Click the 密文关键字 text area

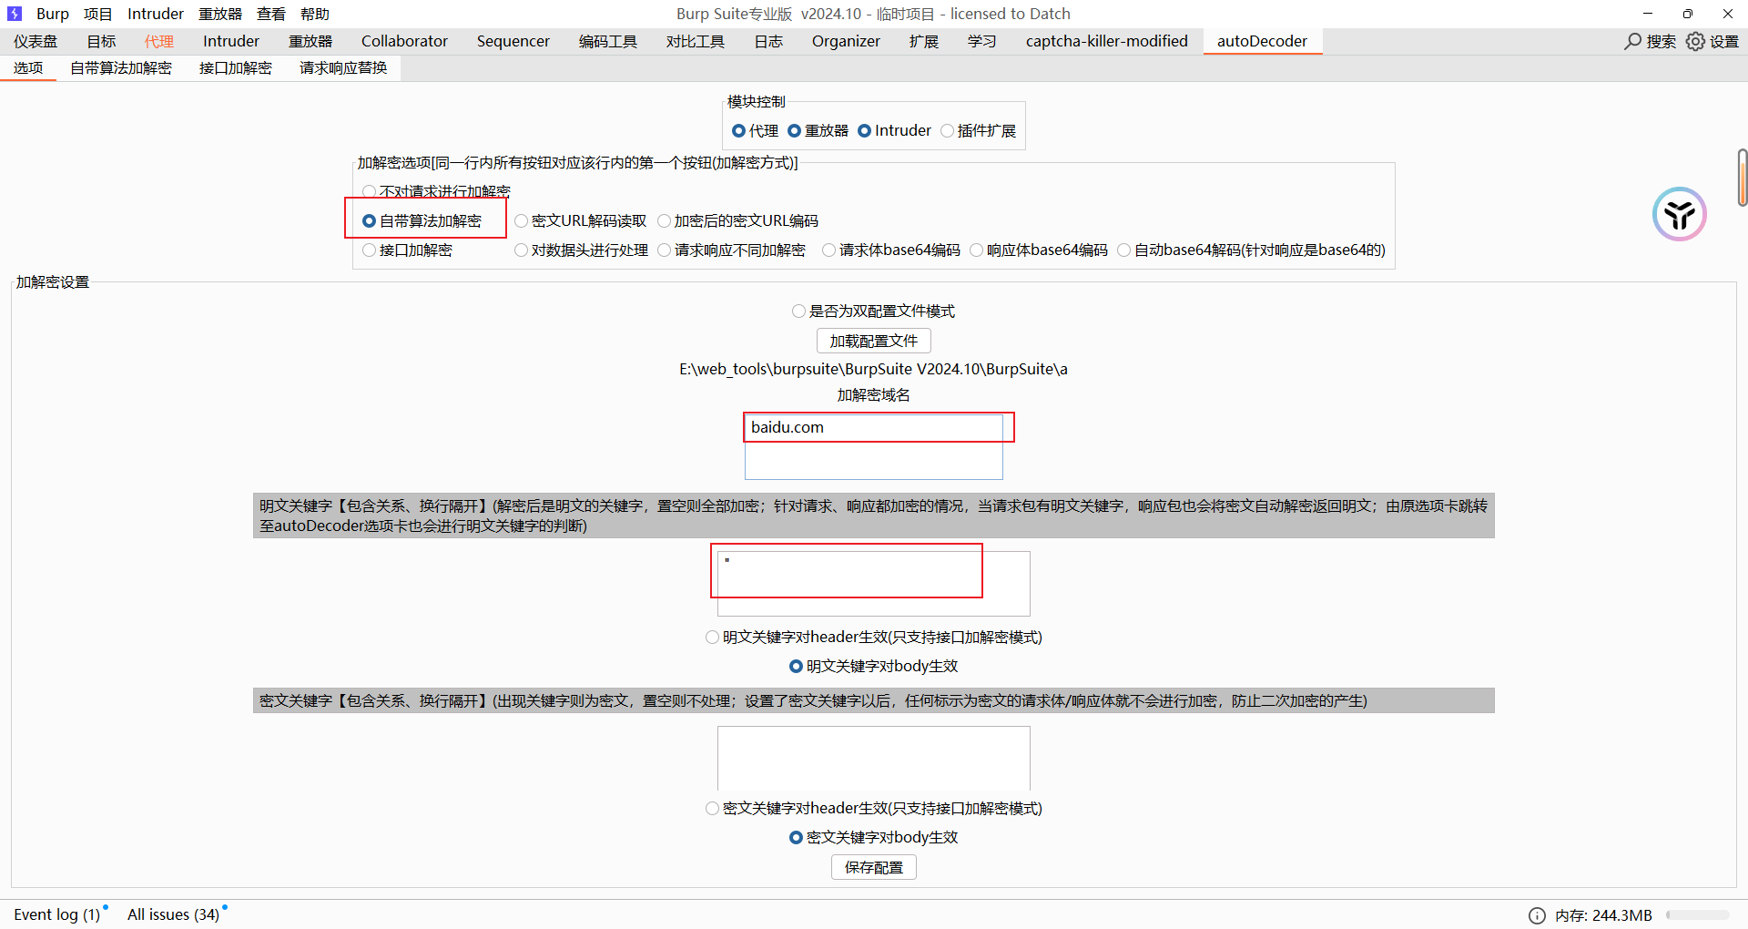click(874, 759)
